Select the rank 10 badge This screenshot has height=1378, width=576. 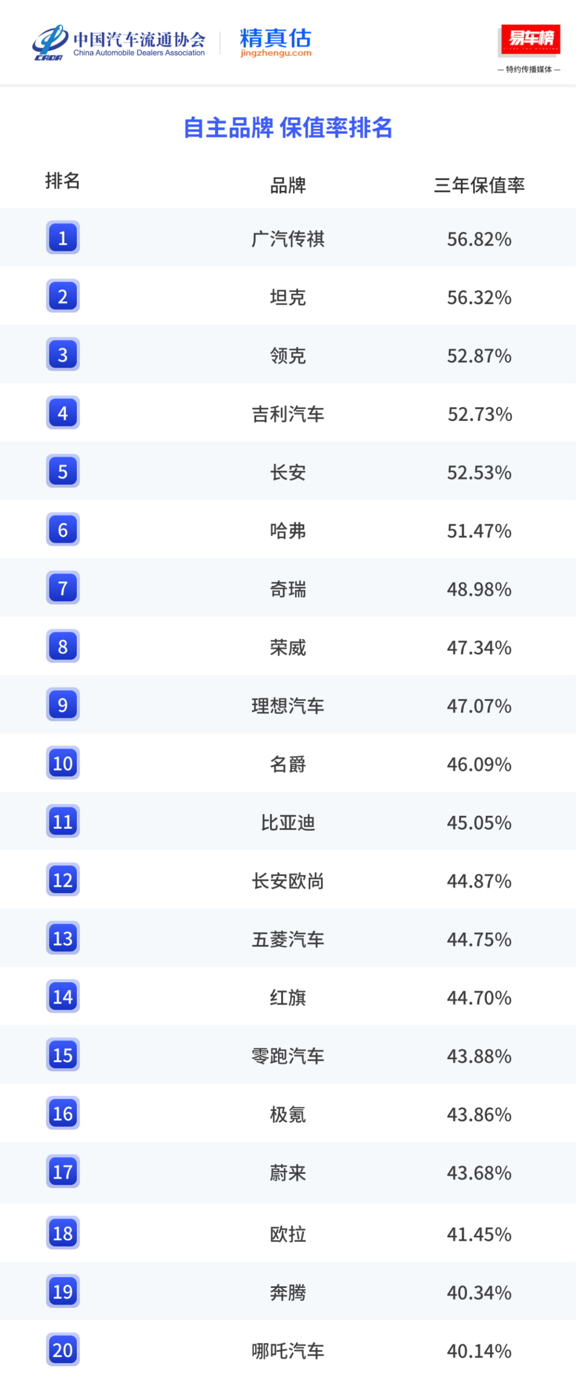pos(62,762)
